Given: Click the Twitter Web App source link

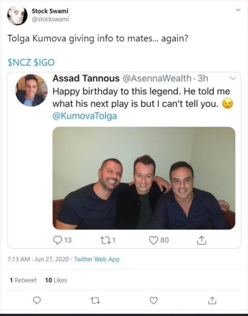Looking at the screenshot, I should [x=97, y=259].
